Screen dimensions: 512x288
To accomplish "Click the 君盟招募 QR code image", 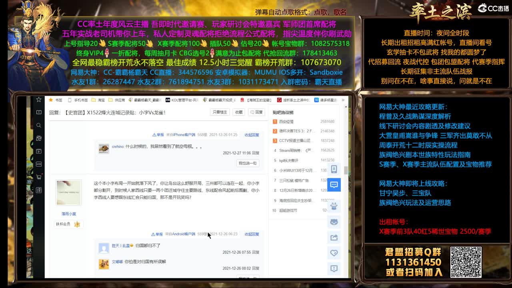I will pyautogui.click(x=466, y=262).
